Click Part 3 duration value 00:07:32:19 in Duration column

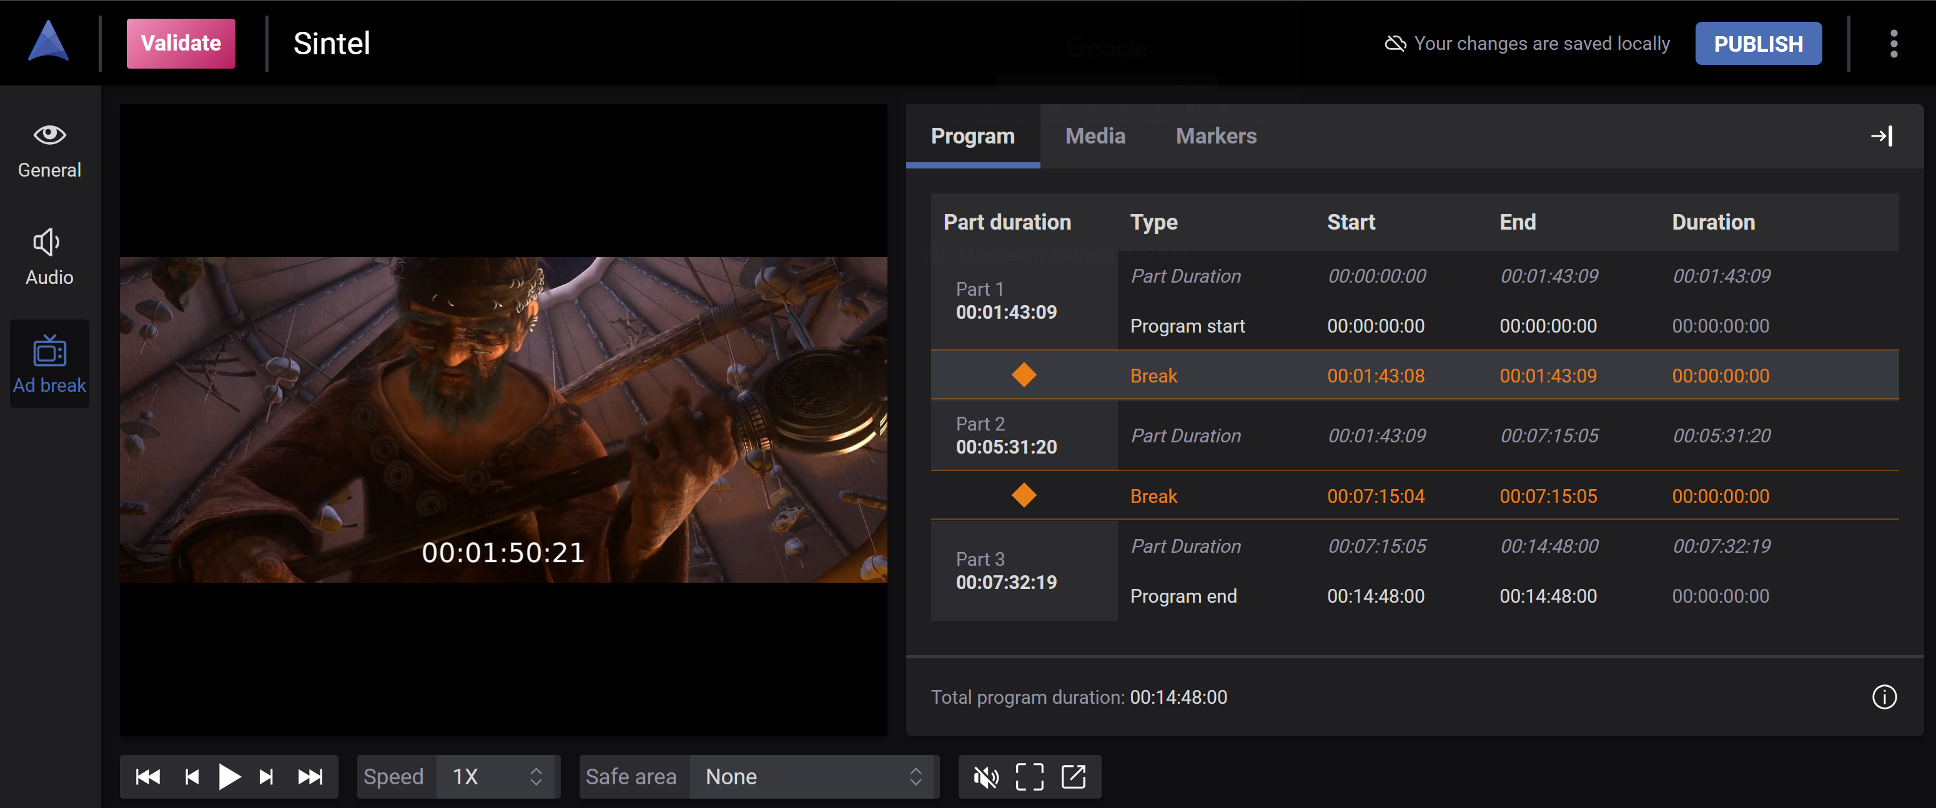1721,546
